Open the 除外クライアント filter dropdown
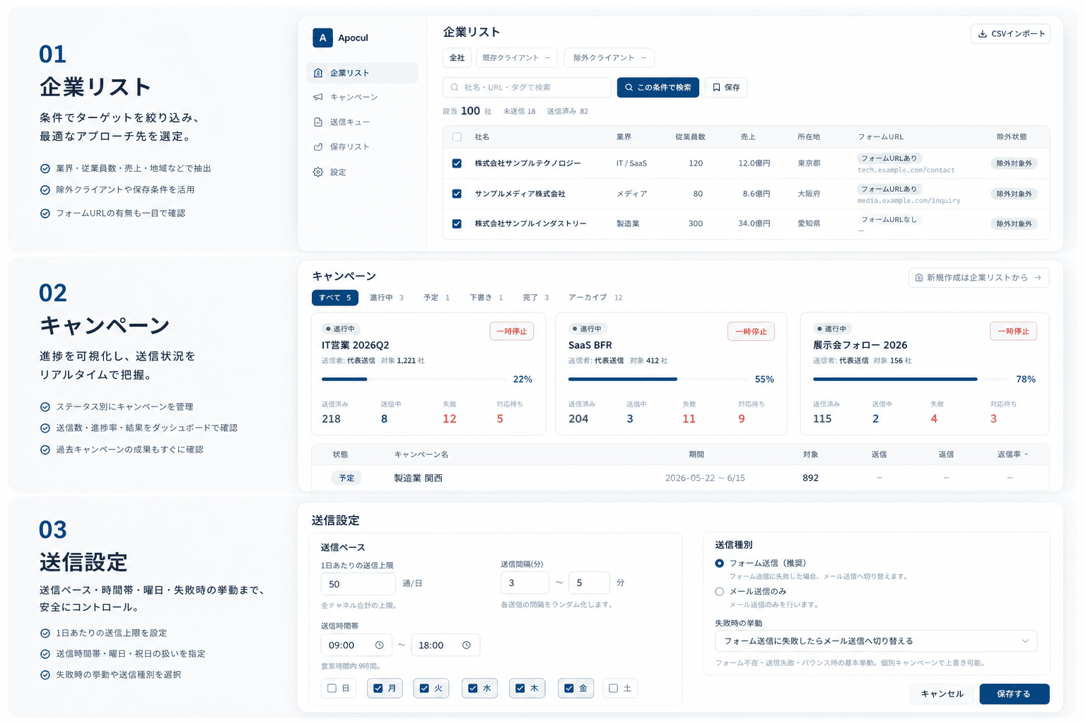The height and width of the screenshot is (724, 1086). pos(609,58)
